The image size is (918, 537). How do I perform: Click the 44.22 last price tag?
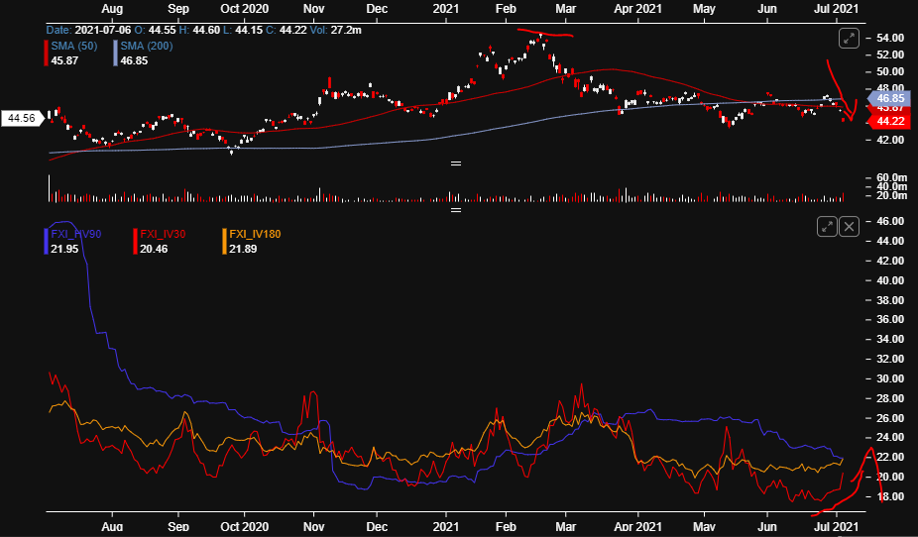click(890, 121)
